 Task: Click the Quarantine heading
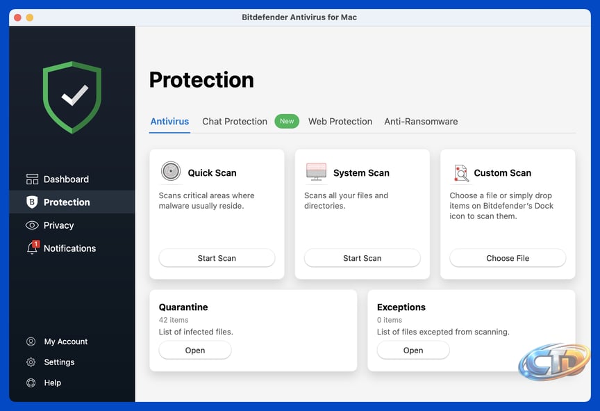click(x=183, y=307)
